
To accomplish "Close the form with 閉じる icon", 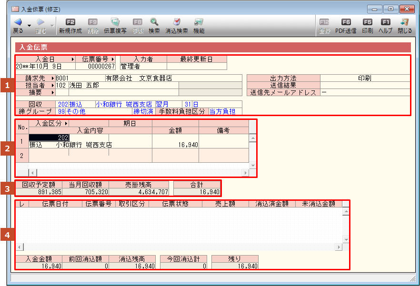I will tap(405, 22).
